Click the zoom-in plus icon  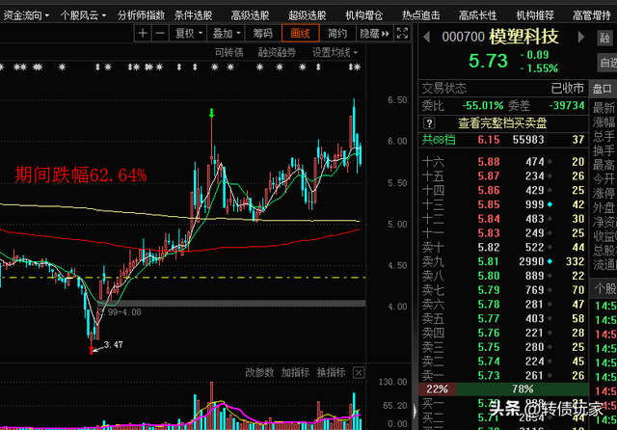(143, 34)
